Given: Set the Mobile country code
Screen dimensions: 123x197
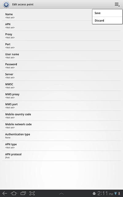Looking at the screenshot, I should (61, 116).
